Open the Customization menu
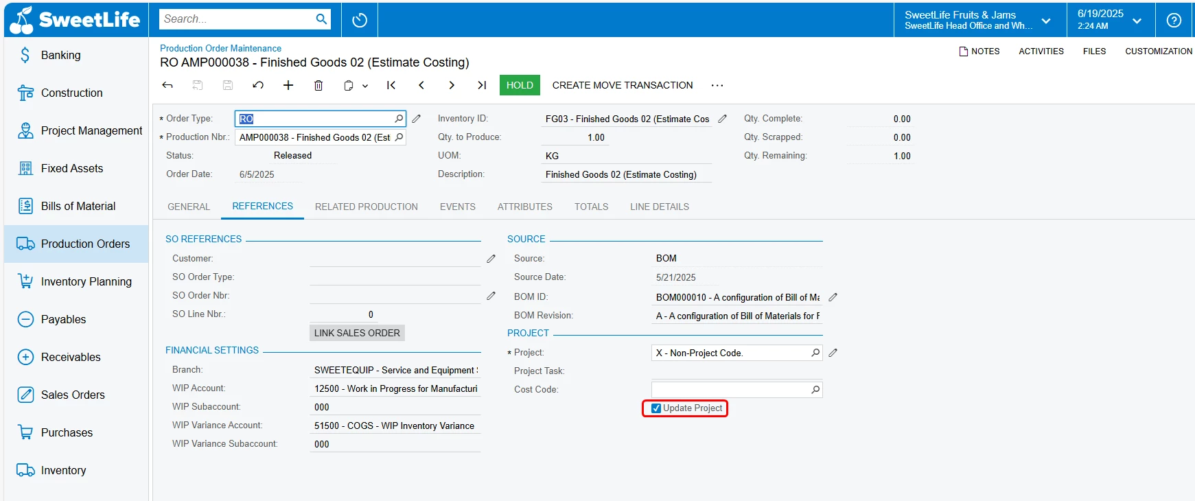1195x501 pixels. [x=1159, y=51]
